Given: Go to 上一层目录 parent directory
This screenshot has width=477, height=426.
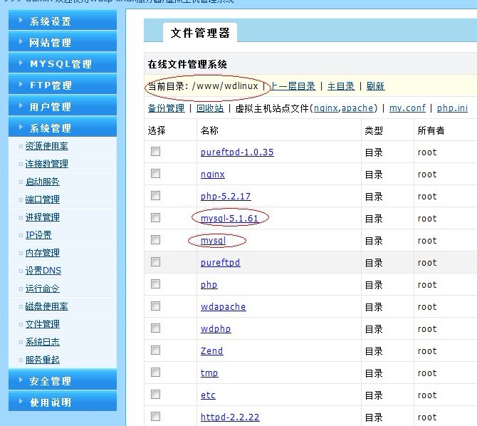Looking at the screenshot, I should (x=293, y=86).
